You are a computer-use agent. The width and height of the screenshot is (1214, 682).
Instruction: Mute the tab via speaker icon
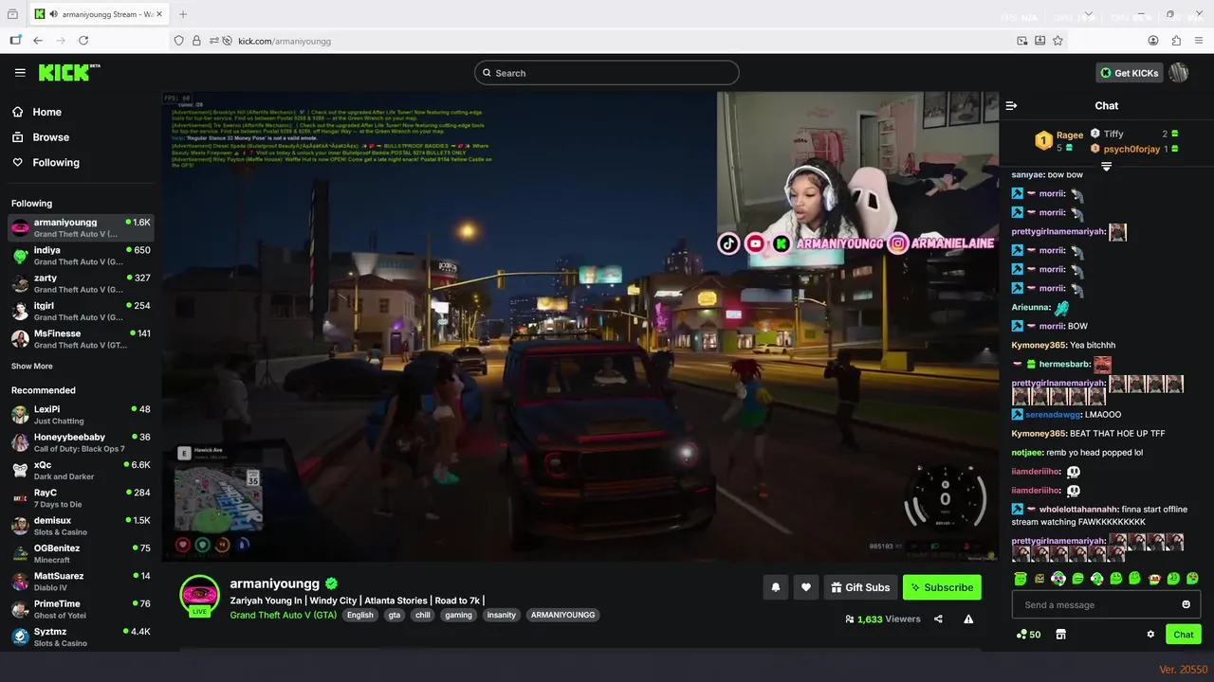click(53, 14)
